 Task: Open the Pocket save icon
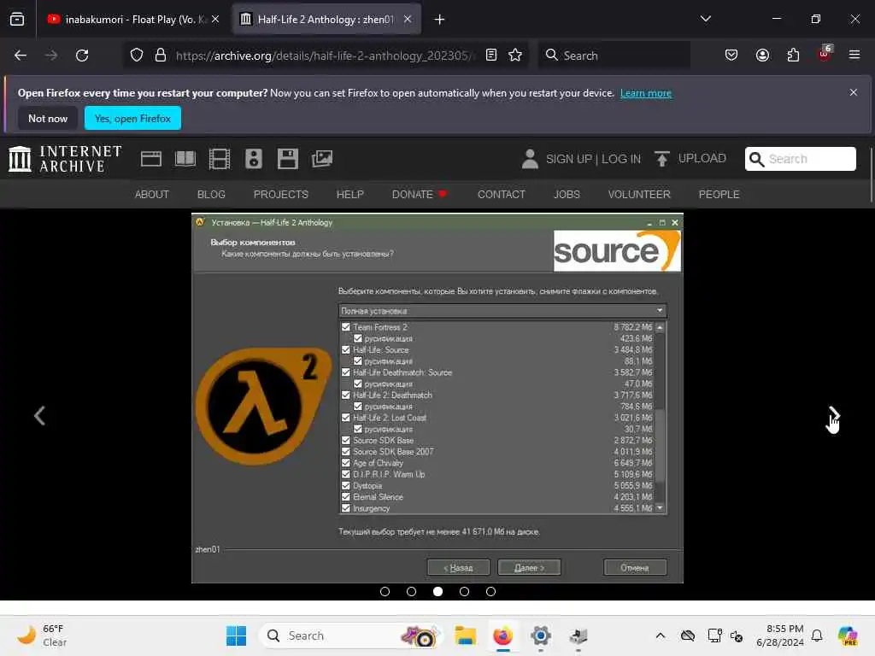click(x=731, y=56)
